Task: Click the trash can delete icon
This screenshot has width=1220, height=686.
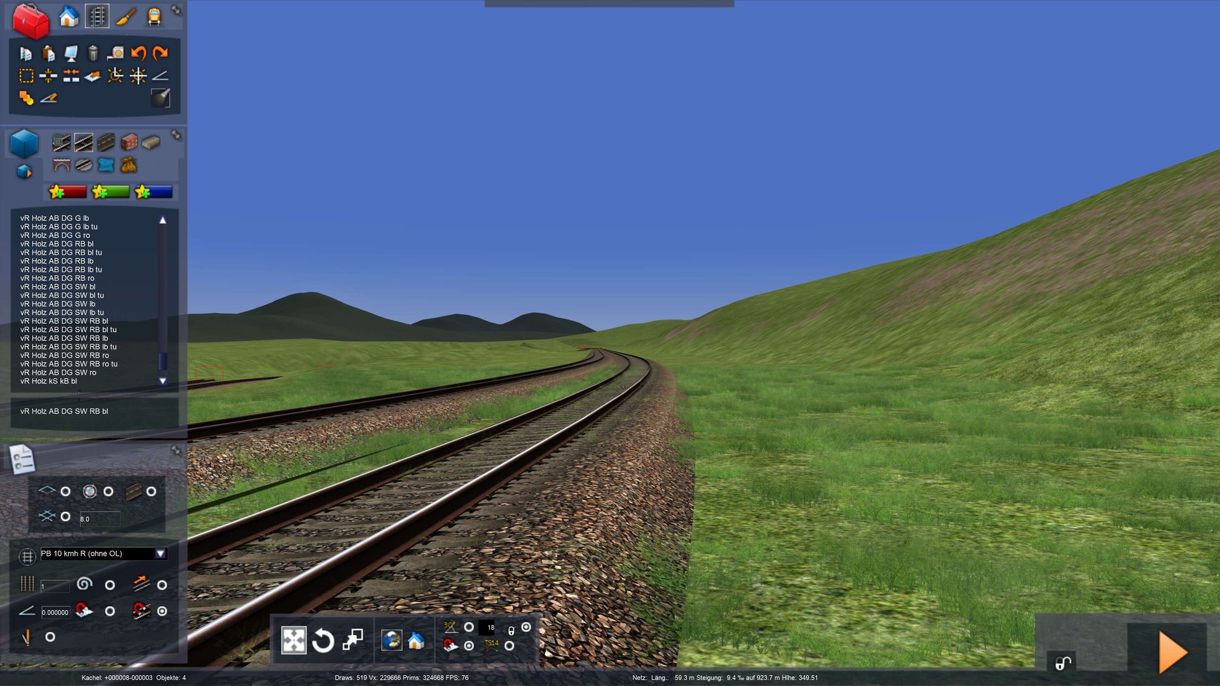Action: click(93, 53)
